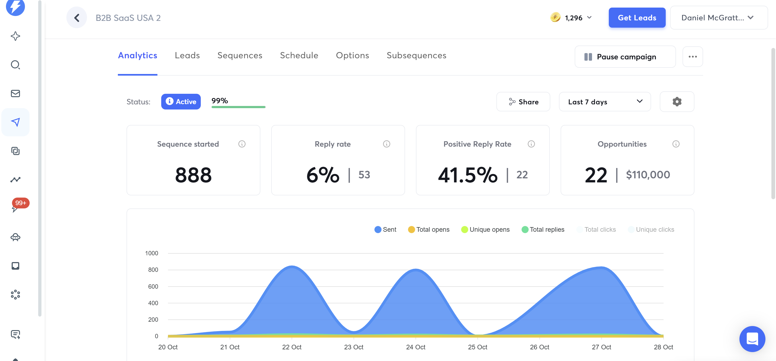Switch to the Subsequences tab
Image resolution: width=776 pixels, height=361 pixels.
click(416, 56)
